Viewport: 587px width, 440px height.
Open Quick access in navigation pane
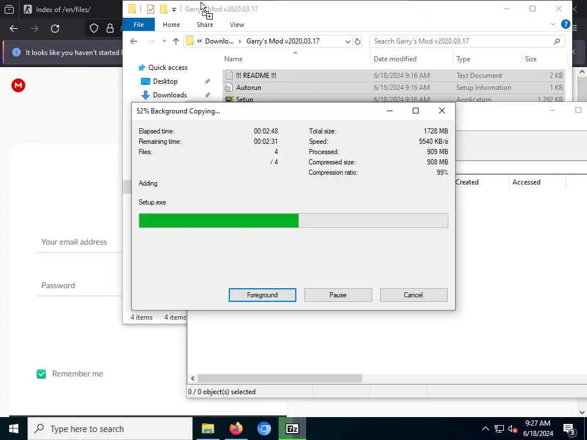point(168,68)
